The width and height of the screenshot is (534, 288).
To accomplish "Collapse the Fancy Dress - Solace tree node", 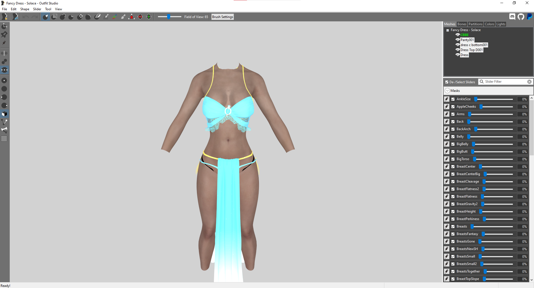I will coord(448,30).
